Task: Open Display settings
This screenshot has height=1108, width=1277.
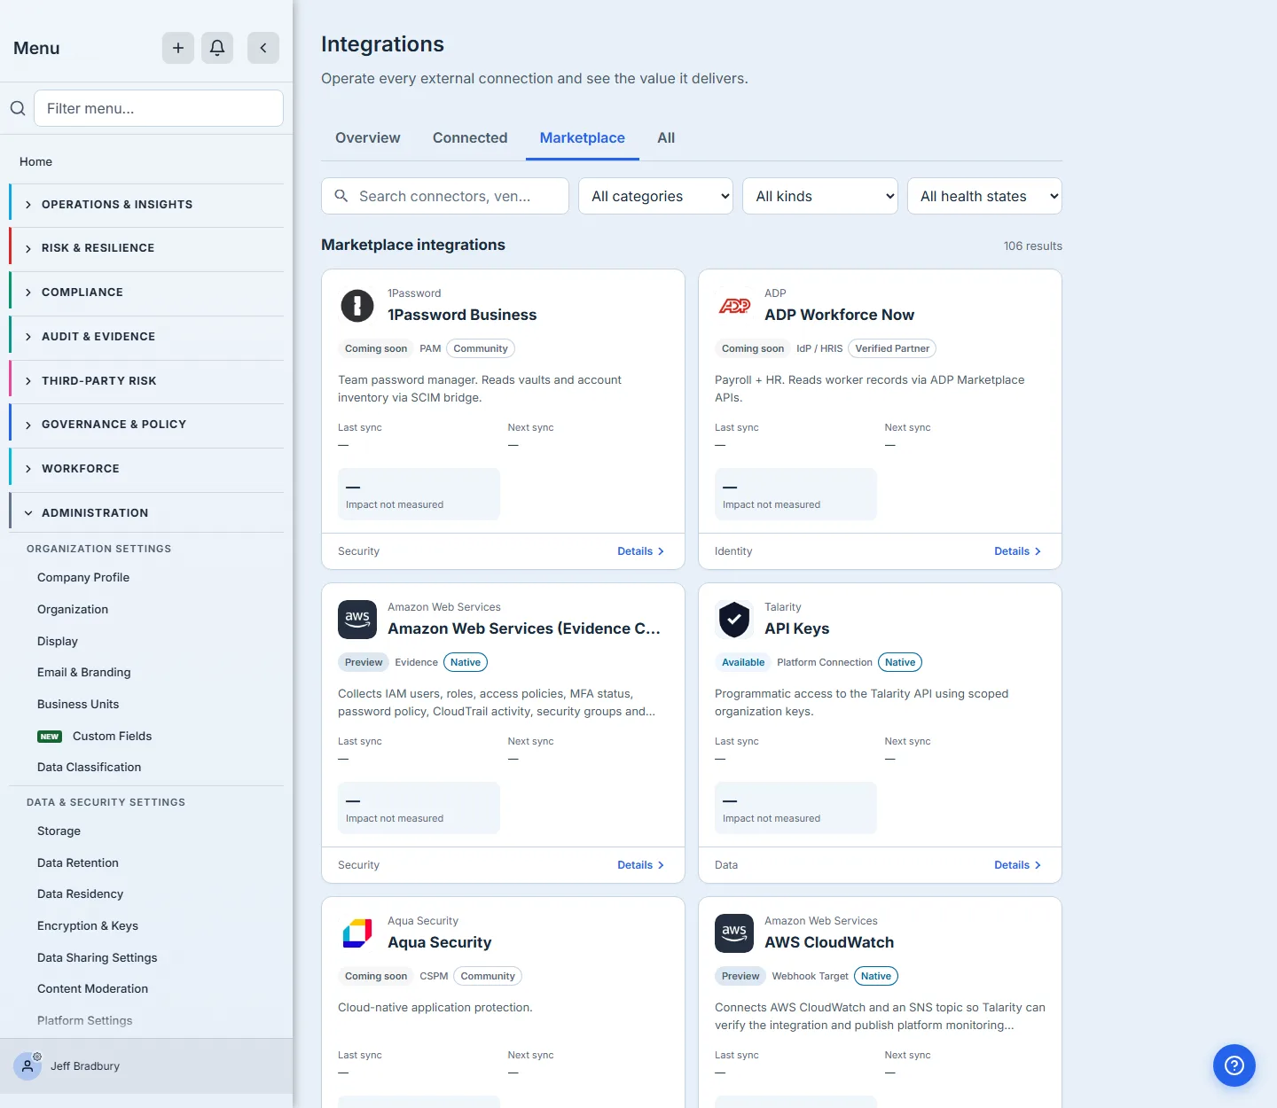Action: (x=58, y=642)
